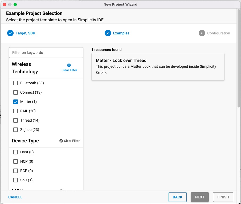The image size is (241, 204).
Task: Click the blue X icon above Clear Filter
Action: tap(69, 65)
